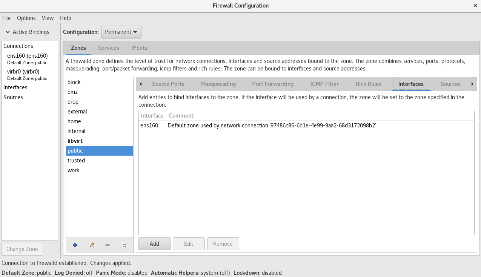
Task: Close the Firewall Configuration window
Action: pyautogui.click(x=475, y=6)
